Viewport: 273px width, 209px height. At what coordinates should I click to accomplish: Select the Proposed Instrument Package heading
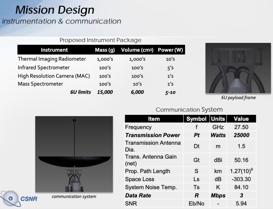tap(101, 40)
